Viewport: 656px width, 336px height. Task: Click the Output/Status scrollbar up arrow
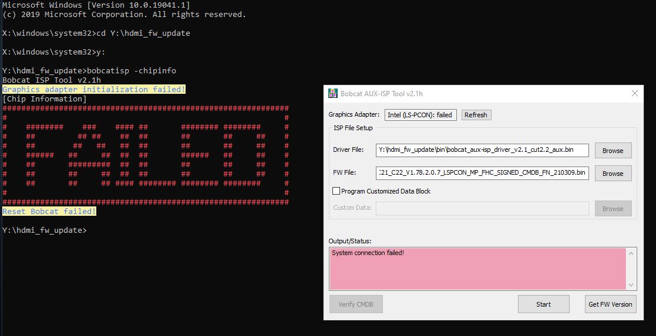[x=631, y=253]
